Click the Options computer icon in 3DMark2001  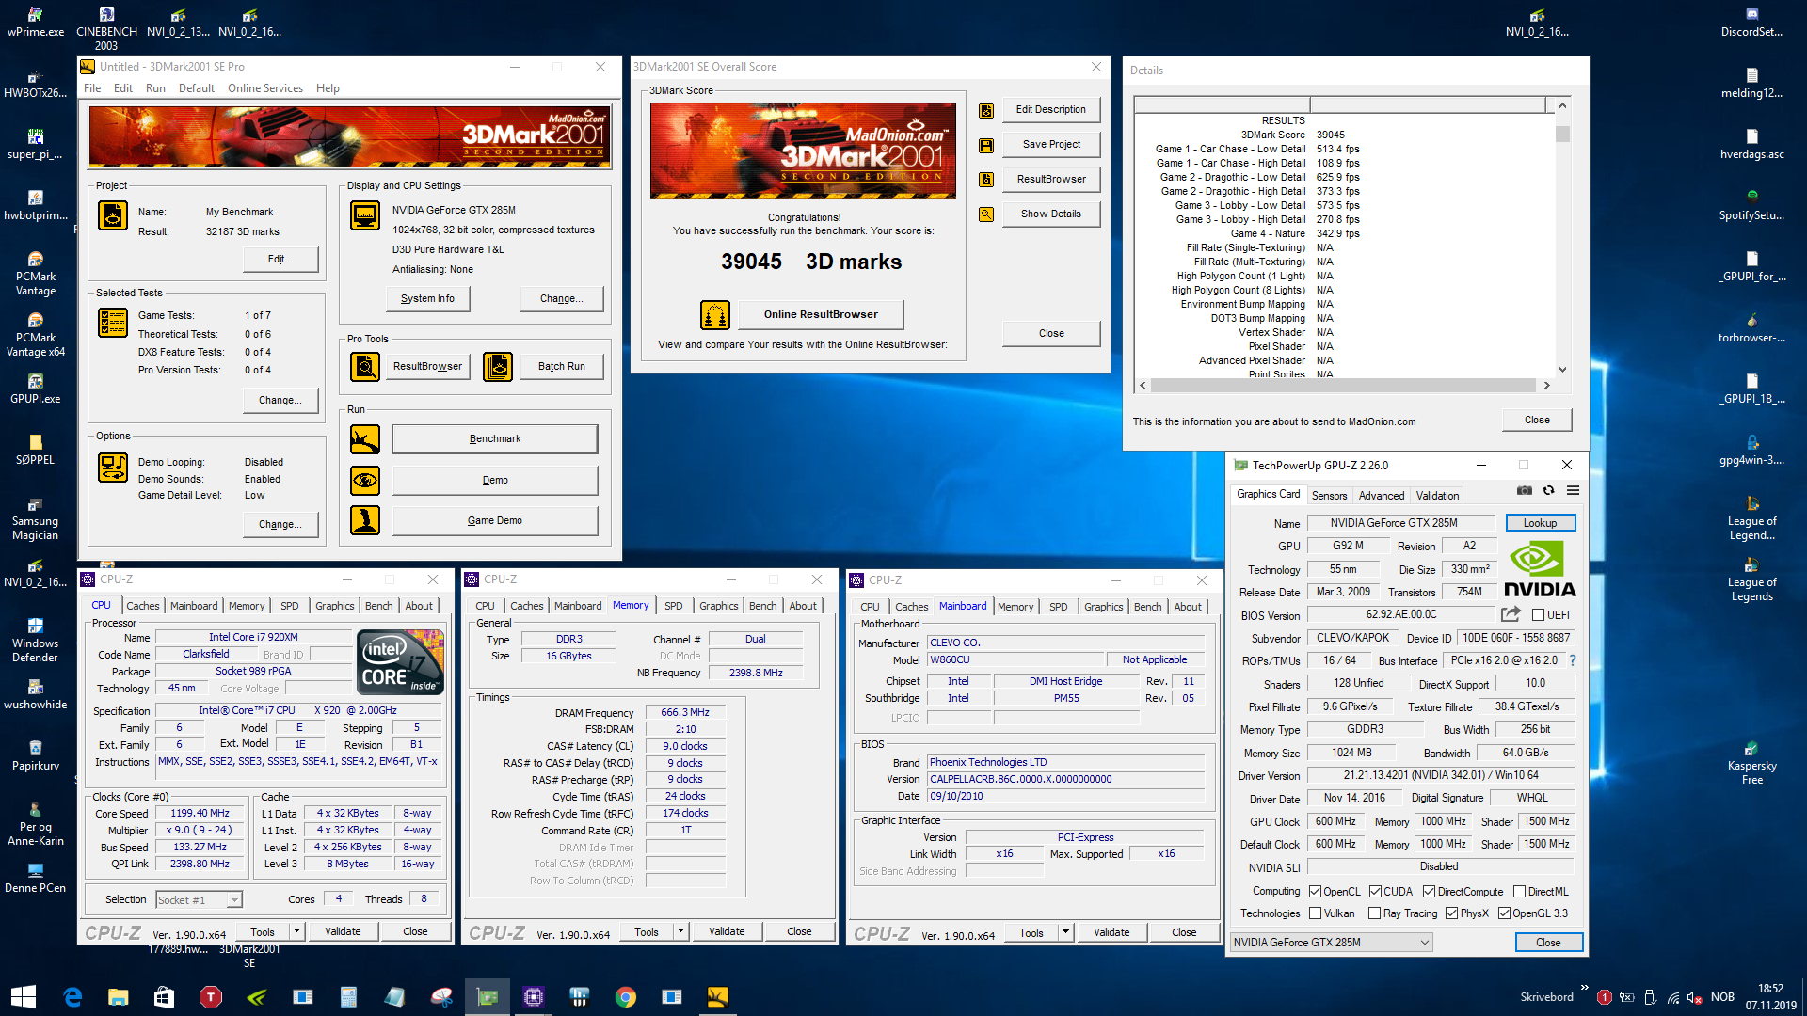(x=113, y=468)
